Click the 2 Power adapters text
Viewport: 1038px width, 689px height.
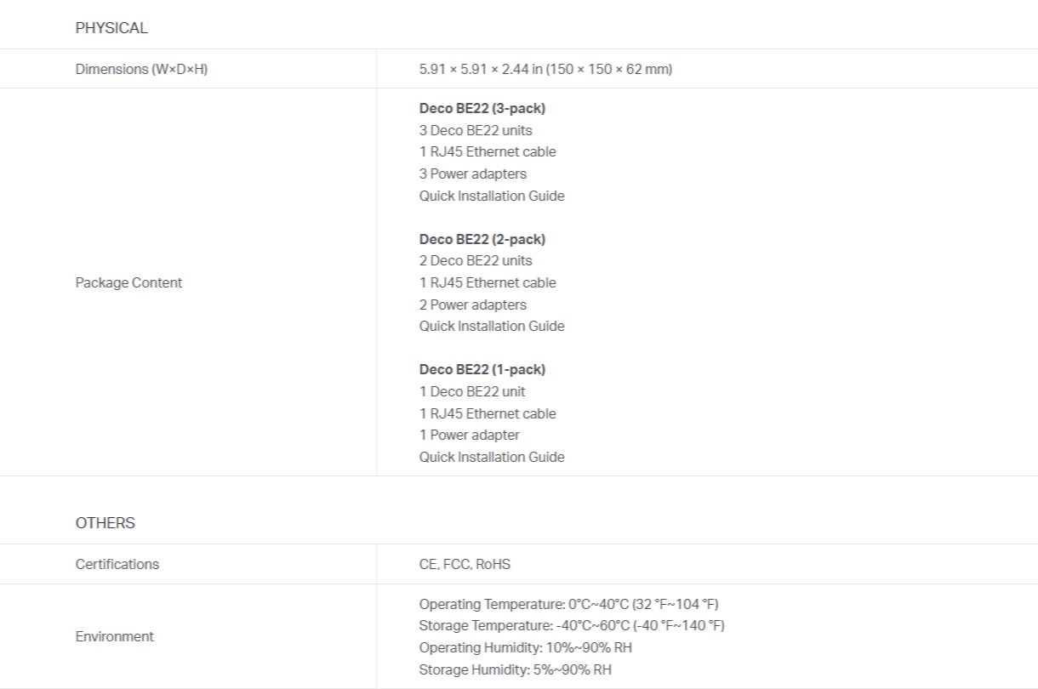pos(473,305)
